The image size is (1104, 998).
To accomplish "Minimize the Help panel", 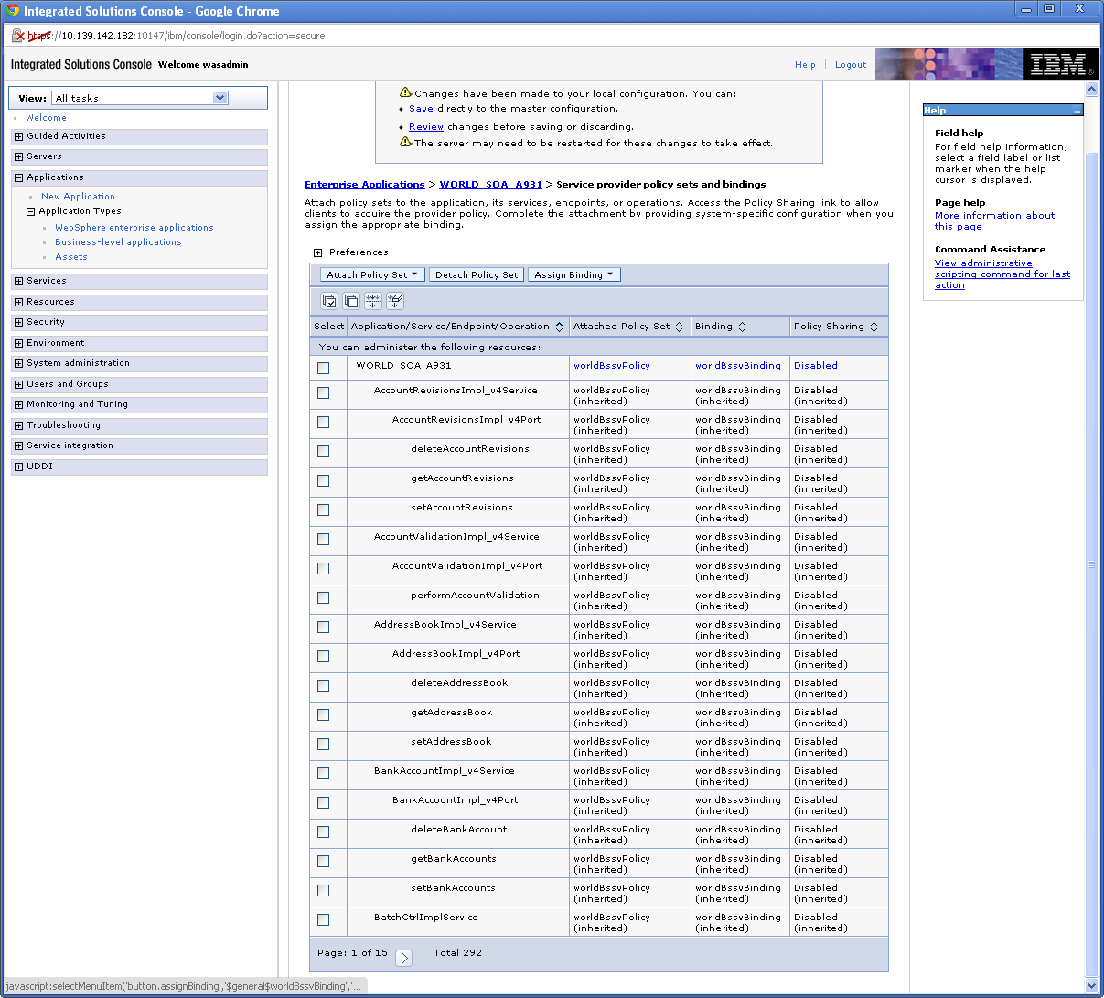I will [x=1077, y=111].
